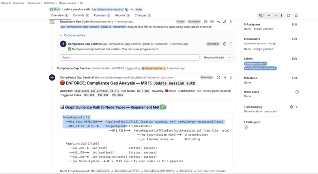This screenshot has height=174, width=318.
Task: Assign yourself under 0 Assignees
Action: 263,29
